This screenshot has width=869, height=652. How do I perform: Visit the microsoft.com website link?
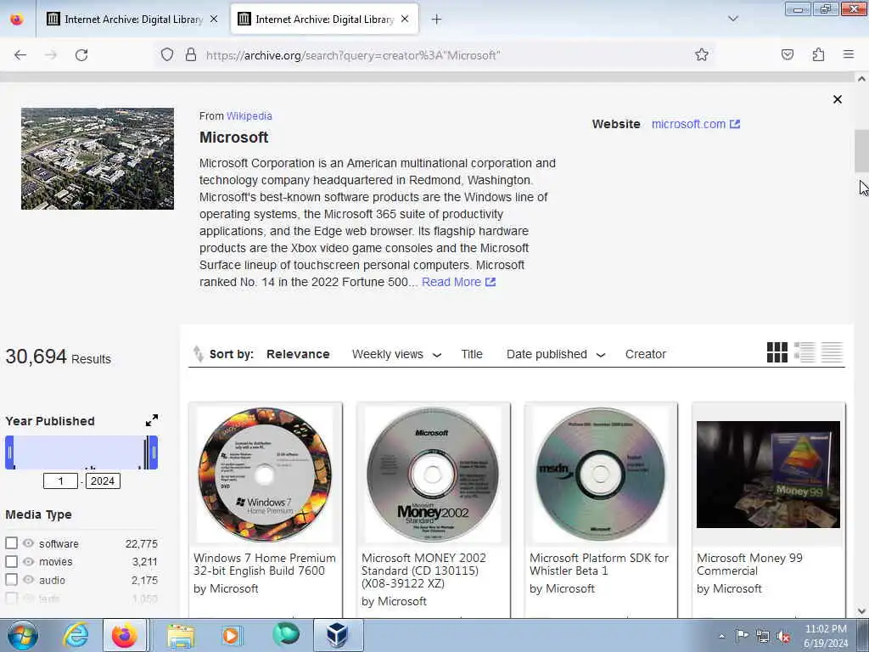(x=696, y=124)
